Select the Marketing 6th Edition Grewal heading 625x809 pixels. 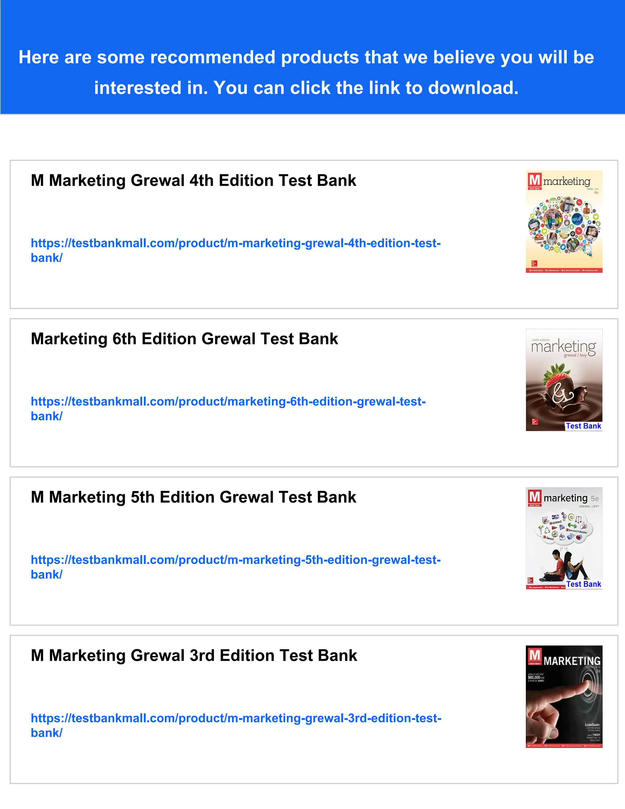[184, 339]
